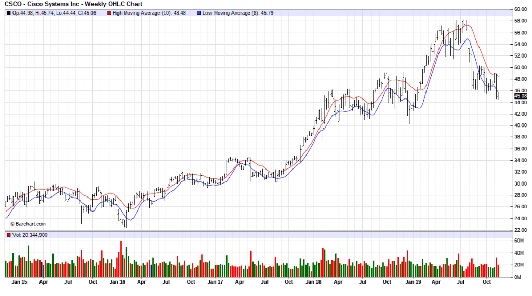This screenshot has width=532, height=296.
Task: Click the 22.00 price axis label
Action: (521, 230)
